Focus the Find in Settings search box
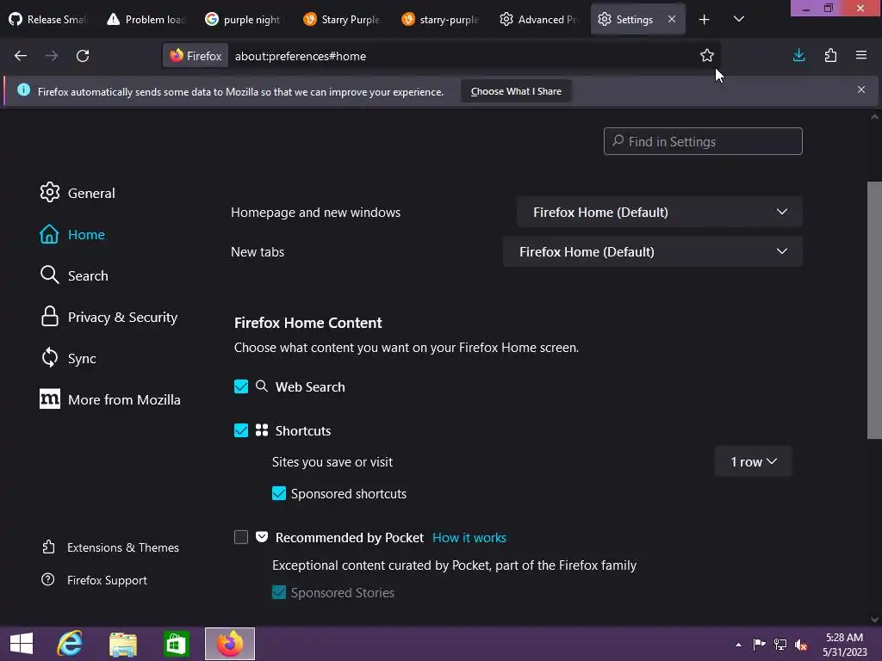882x661 pixels. (703, 141)
